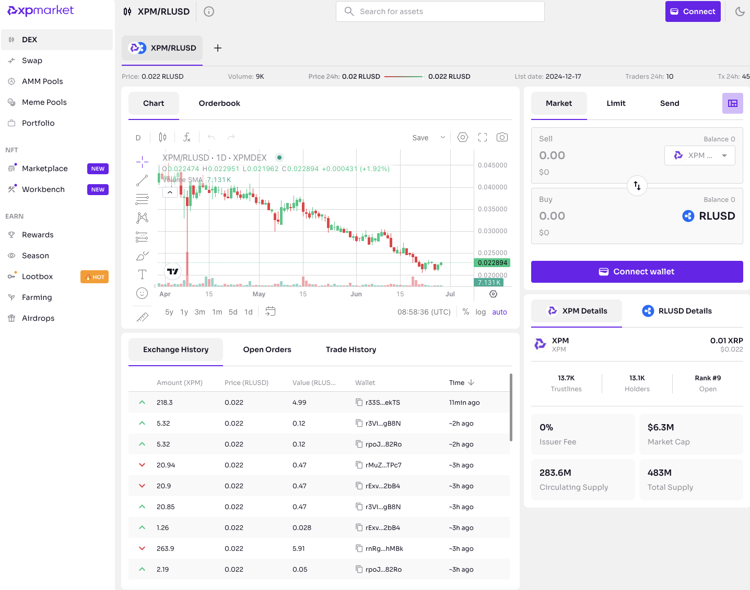Set chart range to 5y
Viewport: 750px width, 590px height.
[x=169, y=312]
